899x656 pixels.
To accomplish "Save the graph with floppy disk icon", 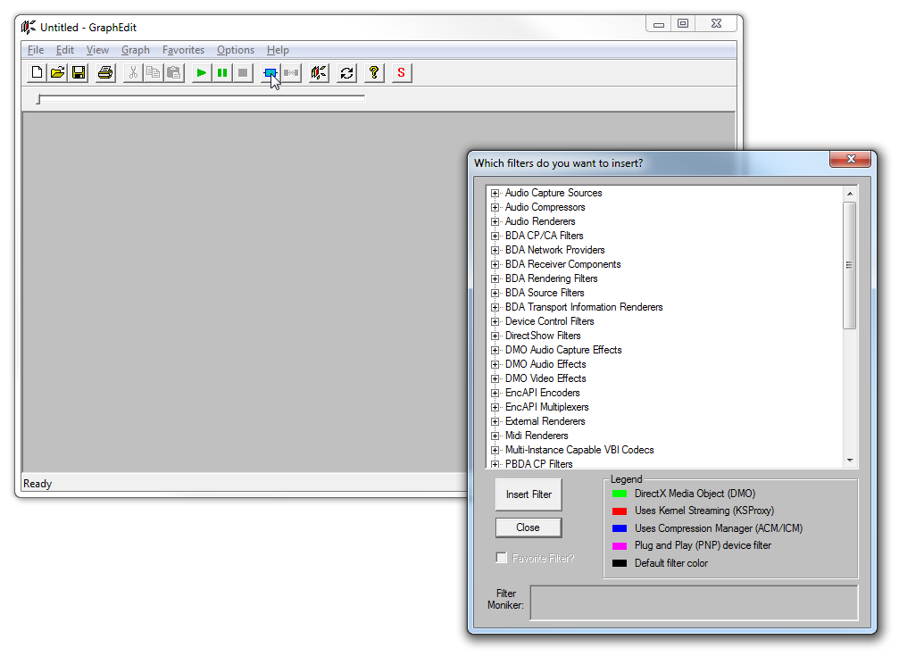I will point(78,73).
